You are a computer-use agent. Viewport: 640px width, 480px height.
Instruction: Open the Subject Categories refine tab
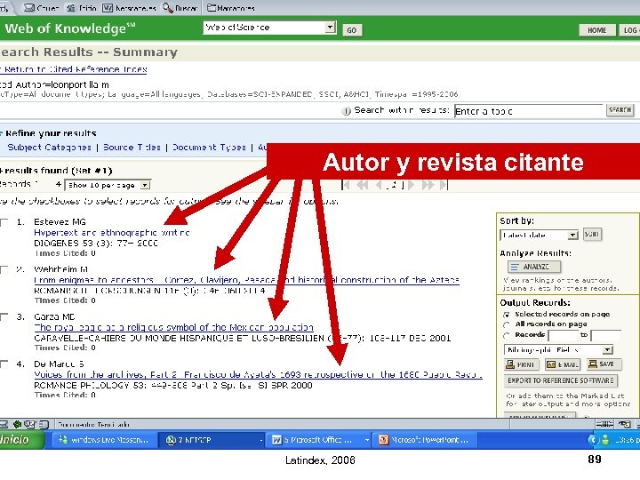[x=50, y=148]
